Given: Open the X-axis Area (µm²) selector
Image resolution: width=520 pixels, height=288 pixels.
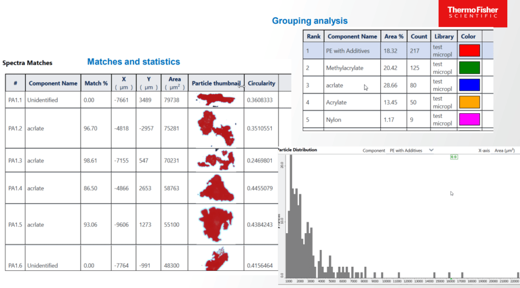Looking at the screenshot, I should coord(498,150).
